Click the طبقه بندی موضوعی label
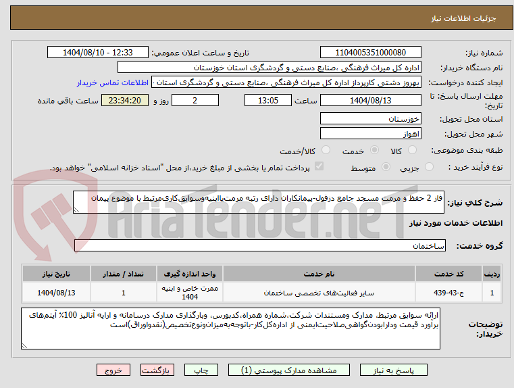The image size is (514, 388). click(x=467, y=151)
